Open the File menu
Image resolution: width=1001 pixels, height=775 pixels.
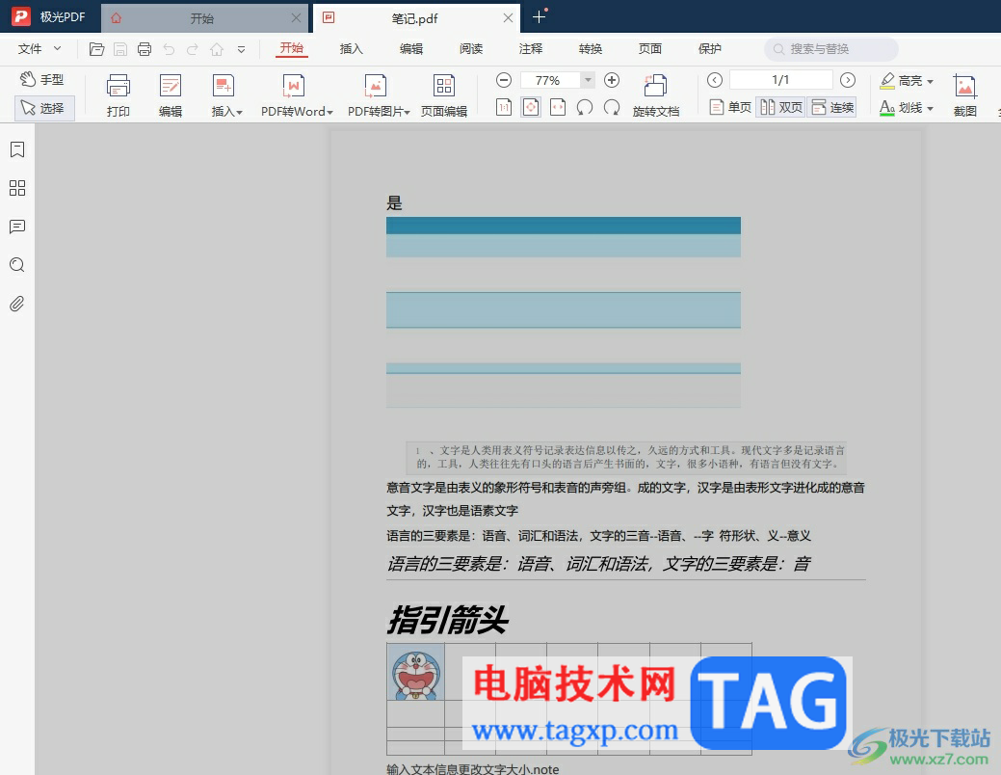click(30, 48)
